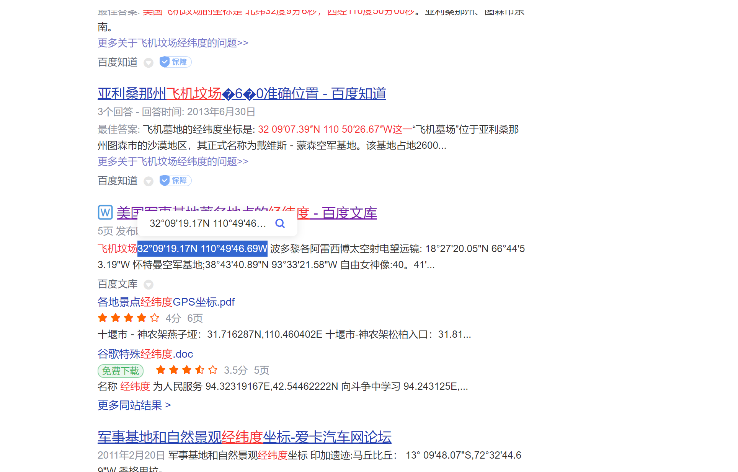Click 保障 shield badge above 亚利桑那州飞机坟场 title
This screenshot has height=472, width=738.
[175, 62]
